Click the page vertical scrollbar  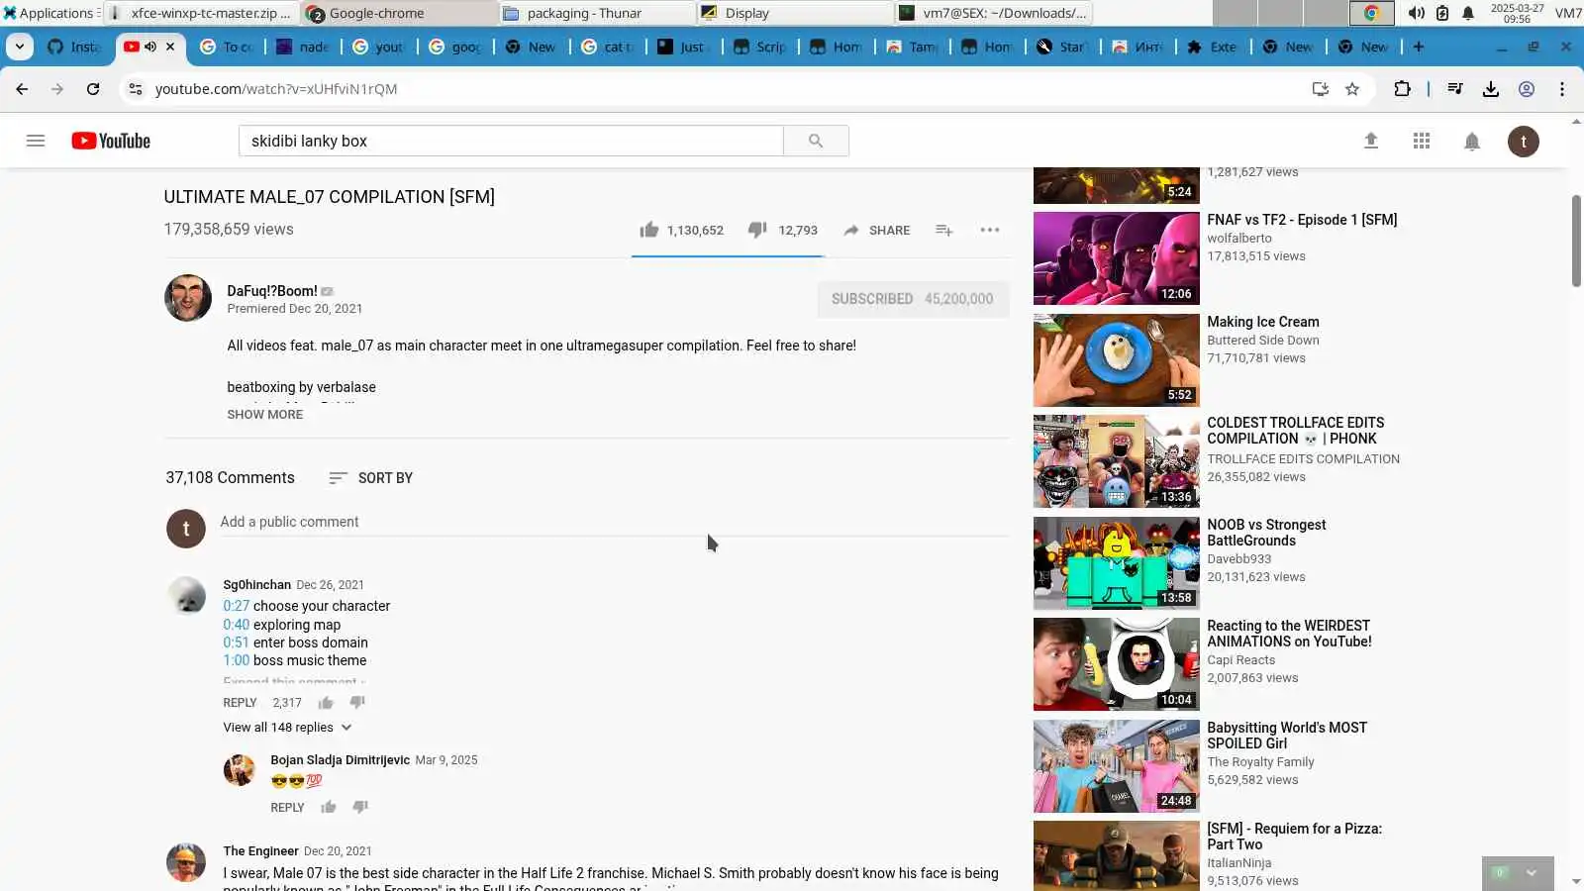(1576, 241)
